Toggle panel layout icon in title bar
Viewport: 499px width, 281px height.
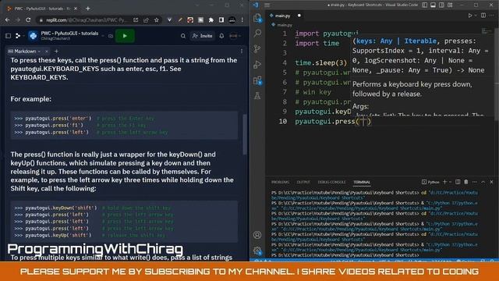tap(434, 5)
